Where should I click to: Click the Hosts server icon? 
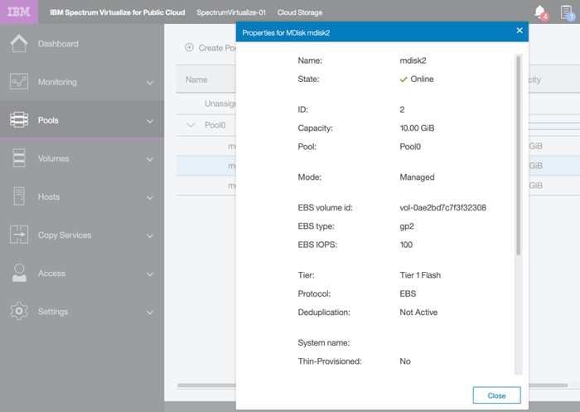coord(19,197)
